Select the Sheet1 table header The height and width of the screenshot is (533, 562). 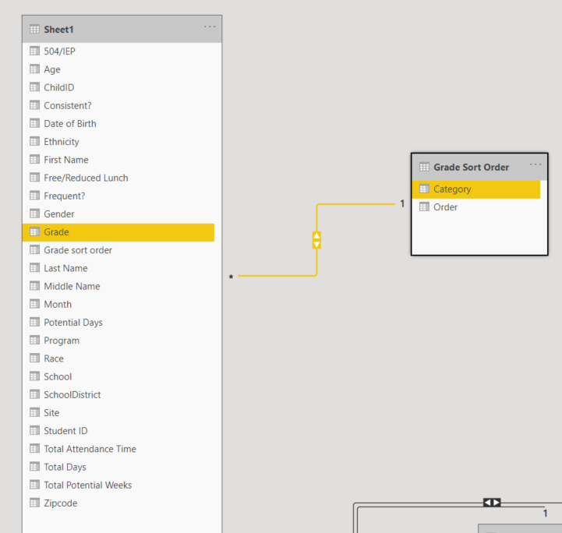pyautogui.click(x=122, y=30)
